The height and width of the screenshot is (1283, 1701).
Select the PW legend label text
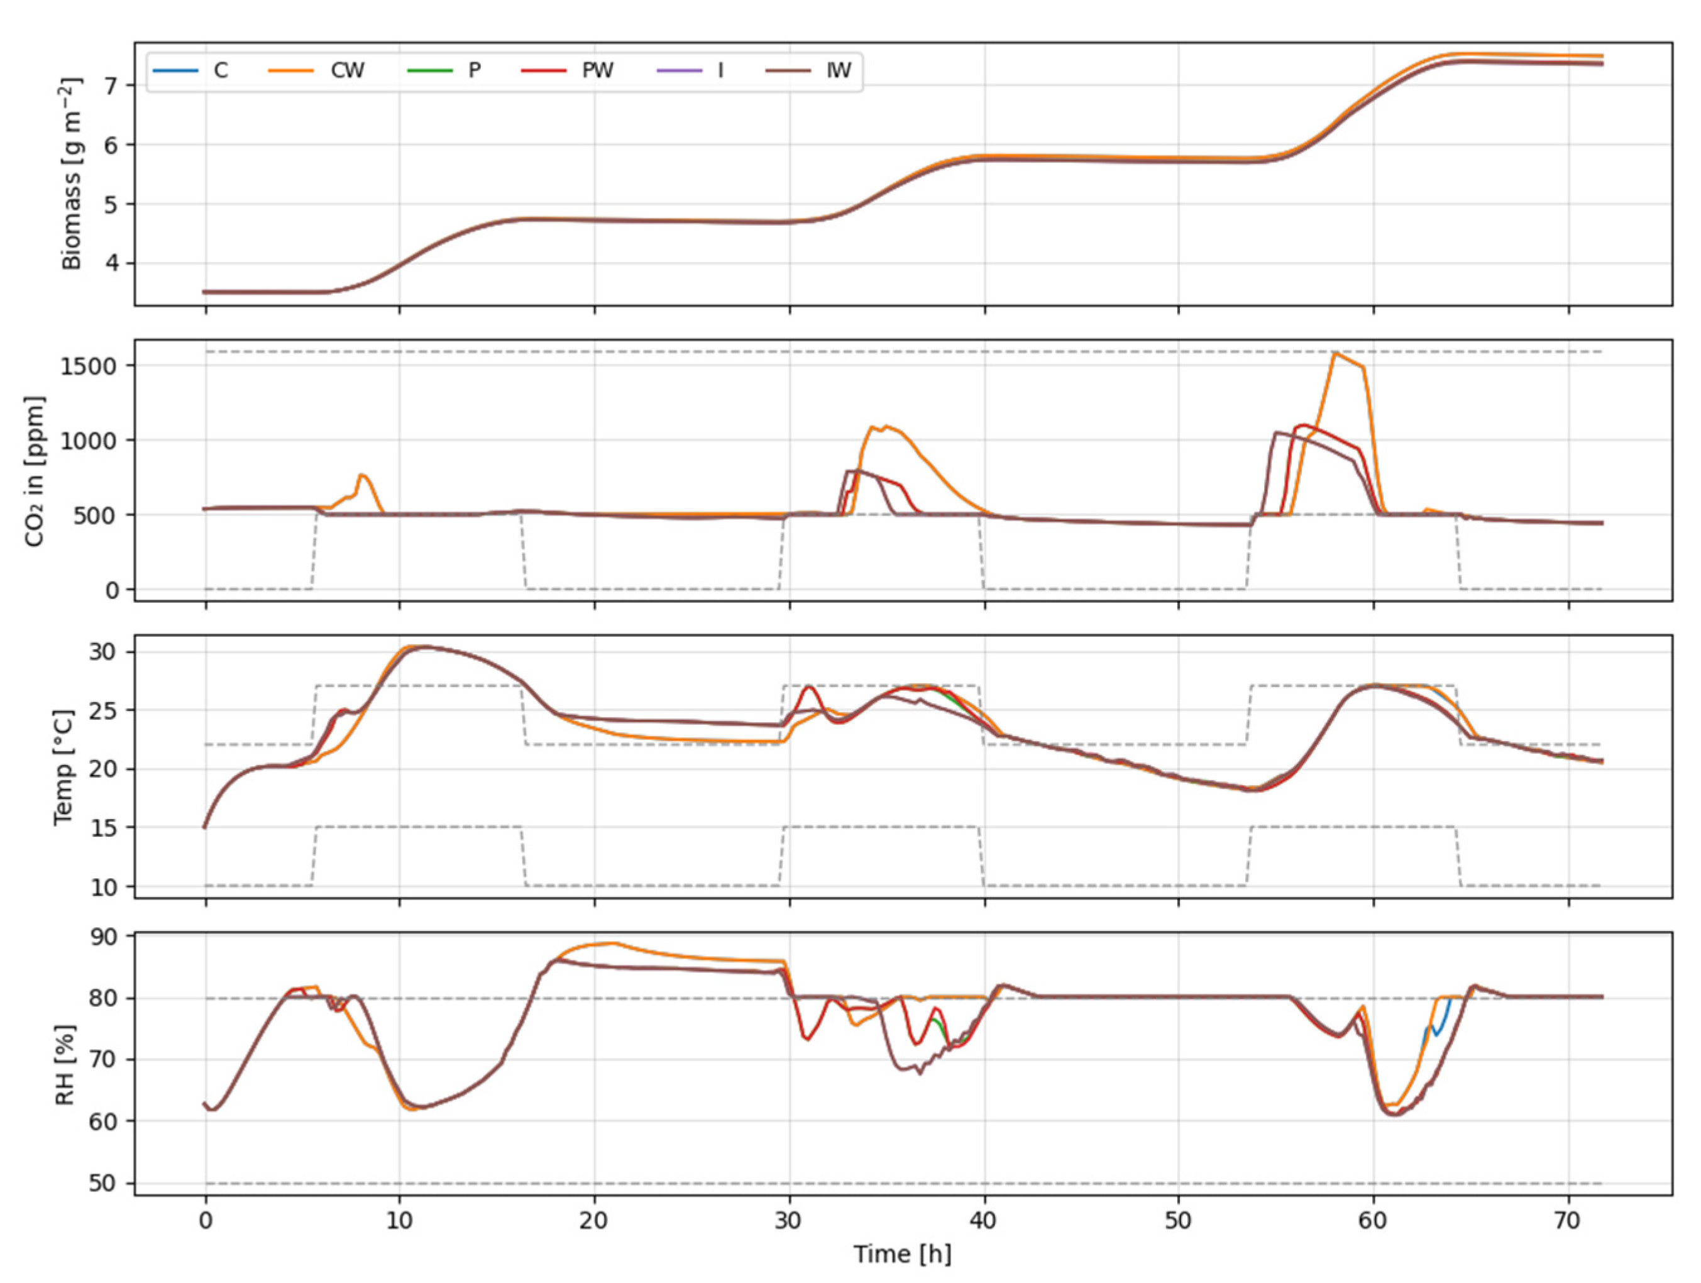point(598,71)
